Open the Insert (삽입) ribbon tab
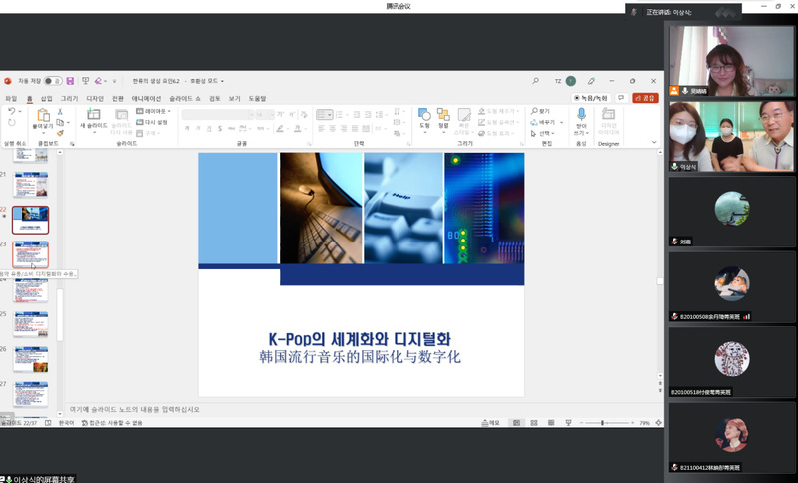 point(46,98)
